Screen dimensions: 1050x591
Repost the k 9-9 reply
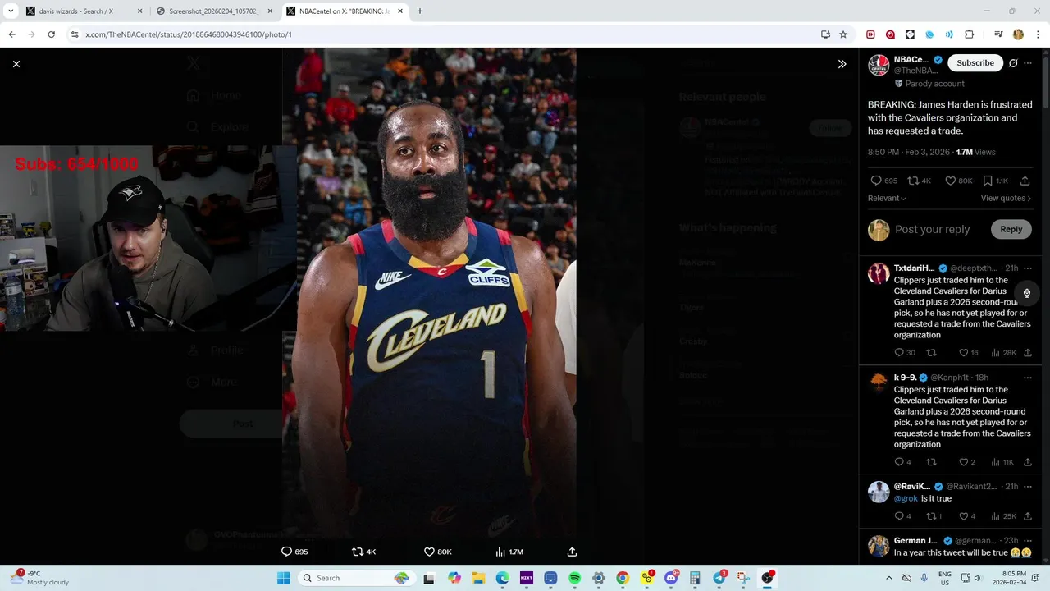(931, 462)
